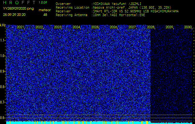Click the 2022 time marker
Image resolution: width=195 pixels, height=124 pixels.
pos(39,27)
